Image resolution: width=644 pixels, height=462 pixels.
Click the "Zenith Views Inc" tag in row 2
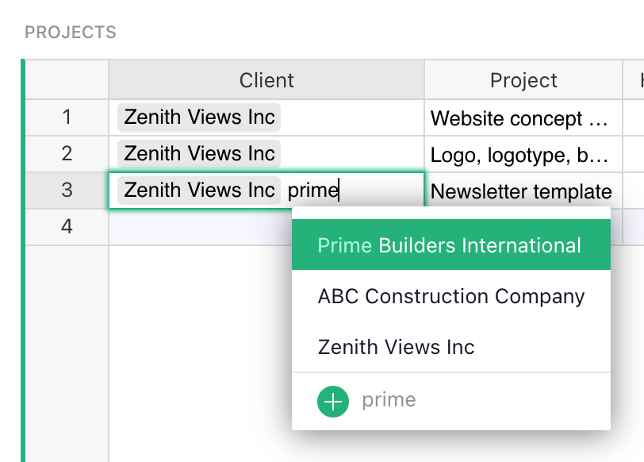[198, 153]
